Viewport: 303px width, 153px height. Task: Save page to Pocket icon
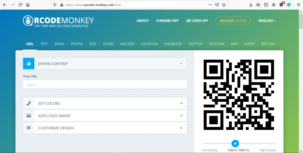[x=217, y=5]
